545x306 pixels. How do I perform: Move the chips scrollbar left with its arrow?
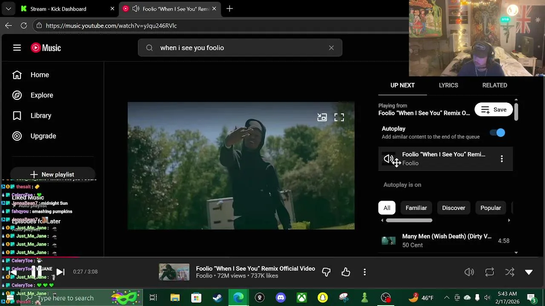point(382,221)
